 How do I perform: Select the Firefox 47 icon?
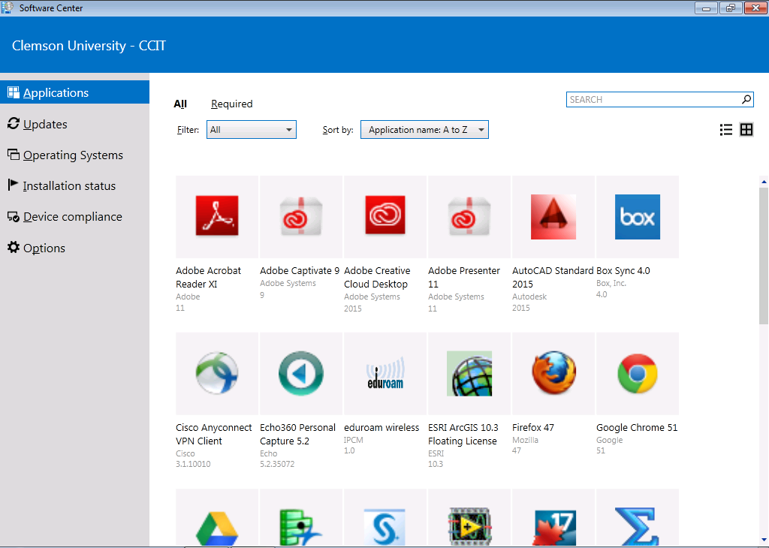[553, 372]
